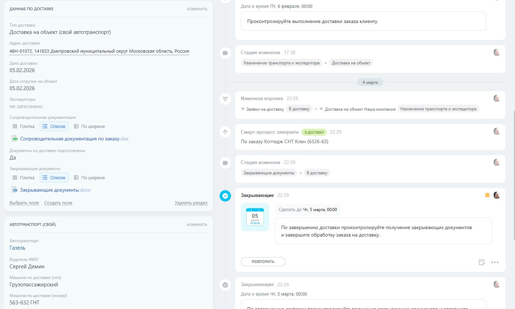This screenshot has height=309, width=515.
Task: Click the grey checkmark icon beside the Закрывающие entry at the bottom
Action: click(x=225, y=285)
